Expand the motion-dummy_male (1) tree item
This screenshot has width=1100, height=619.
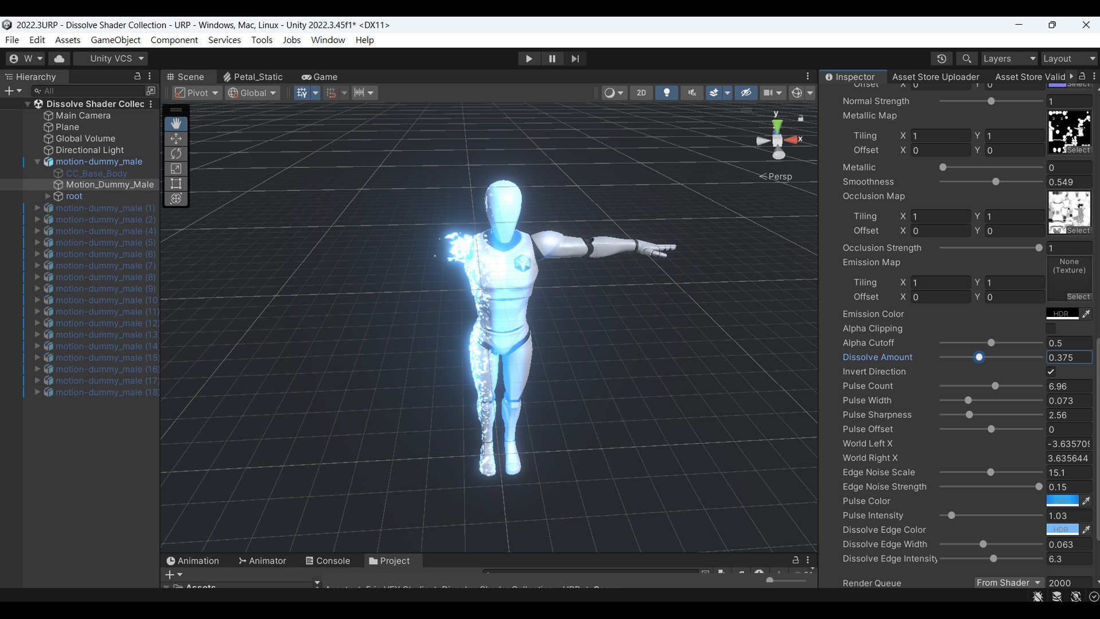pyautogui.click(x=38, y=208)
